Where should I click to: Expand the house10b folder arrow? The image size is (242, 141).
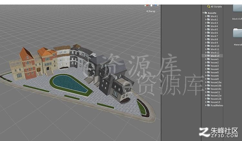tap(206, 86)
